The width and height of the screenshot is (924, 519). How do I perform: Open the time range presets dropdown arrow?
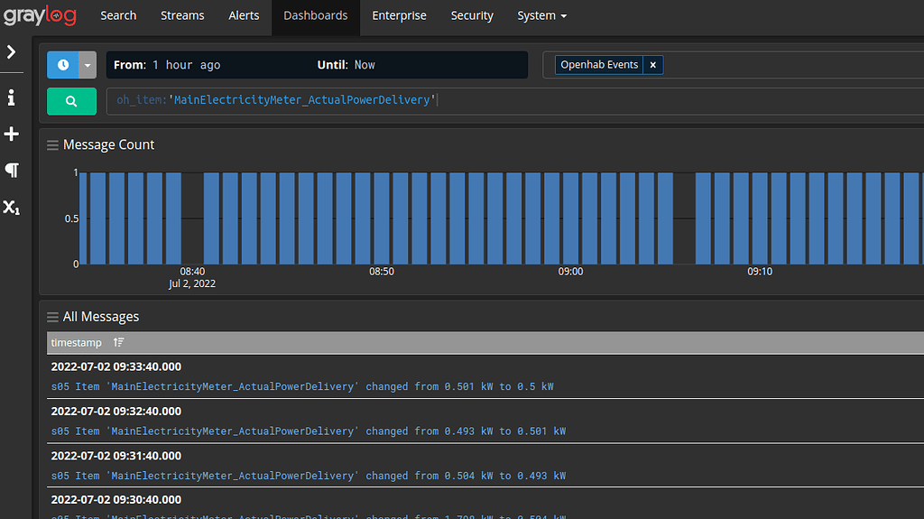88,65
